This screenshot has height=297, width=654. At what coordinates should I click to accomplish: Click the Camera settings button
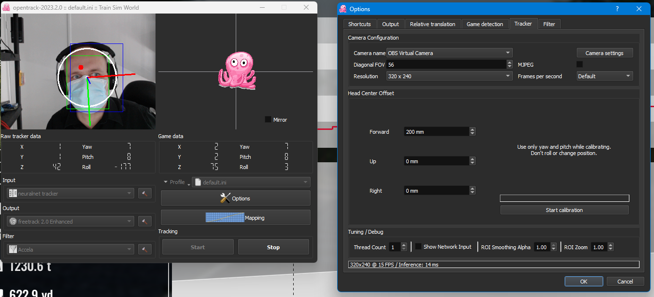pyautogui.click(x=604, y=53)
